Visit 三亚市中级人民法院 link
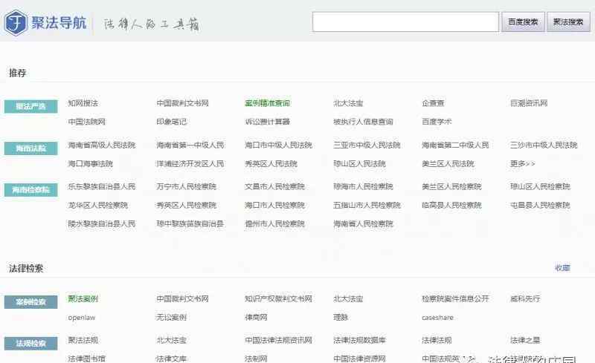The image size is (595, 363). click(367, 145)
